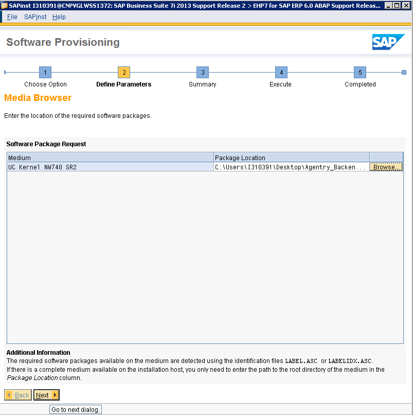
Task: Click step 2 Define Parameters icon
Action: 123,73
